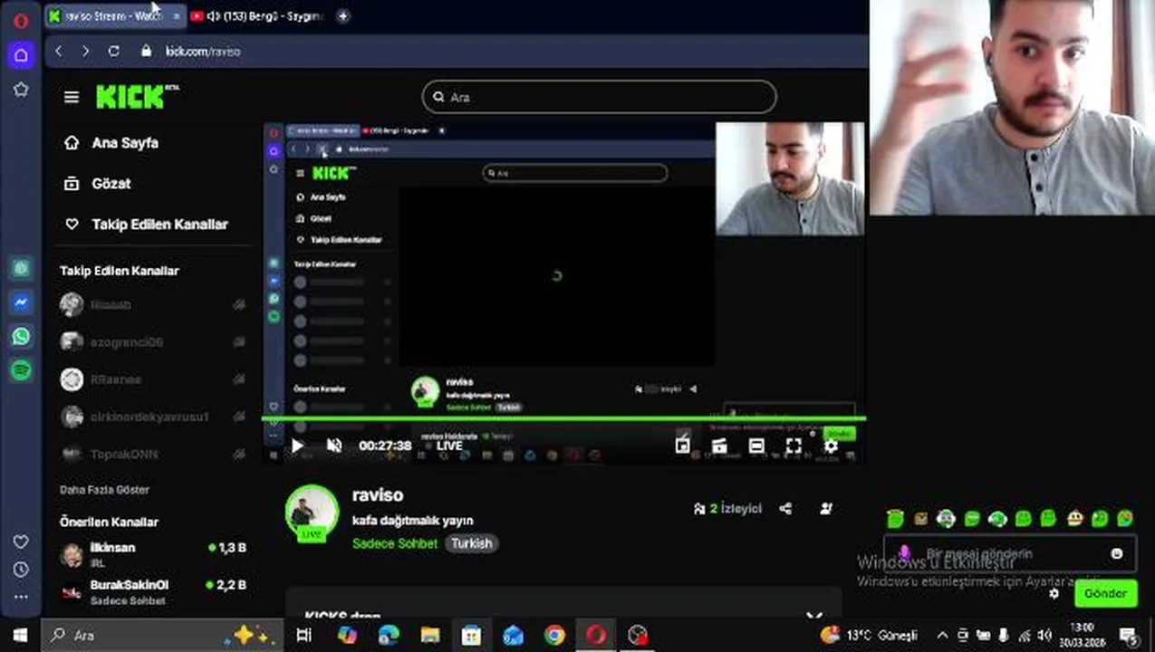Open WhatsApp in Opera sidebar
Viewport: 1155px width, 652px height.
tap(21, 336)
